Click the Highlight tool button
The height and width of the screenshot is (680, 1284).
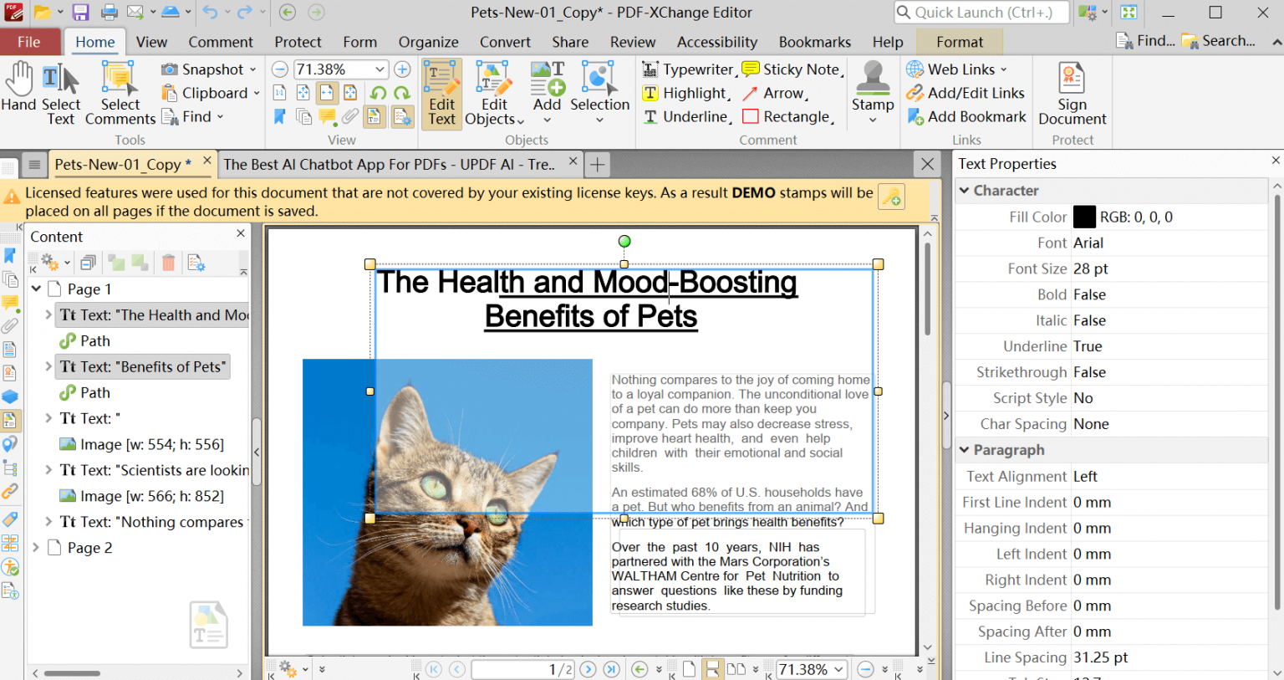coord(686,93)
